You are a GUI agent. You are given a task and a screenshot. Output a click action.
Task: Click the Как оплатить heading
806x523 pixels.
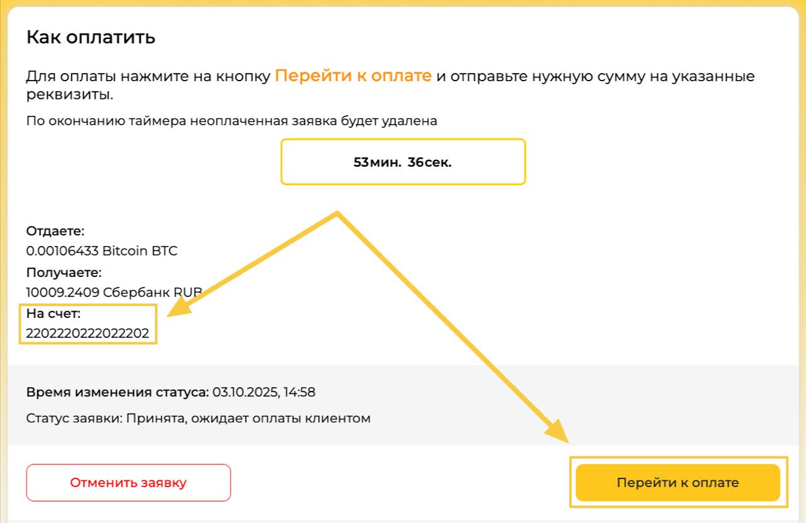point(91,37)
